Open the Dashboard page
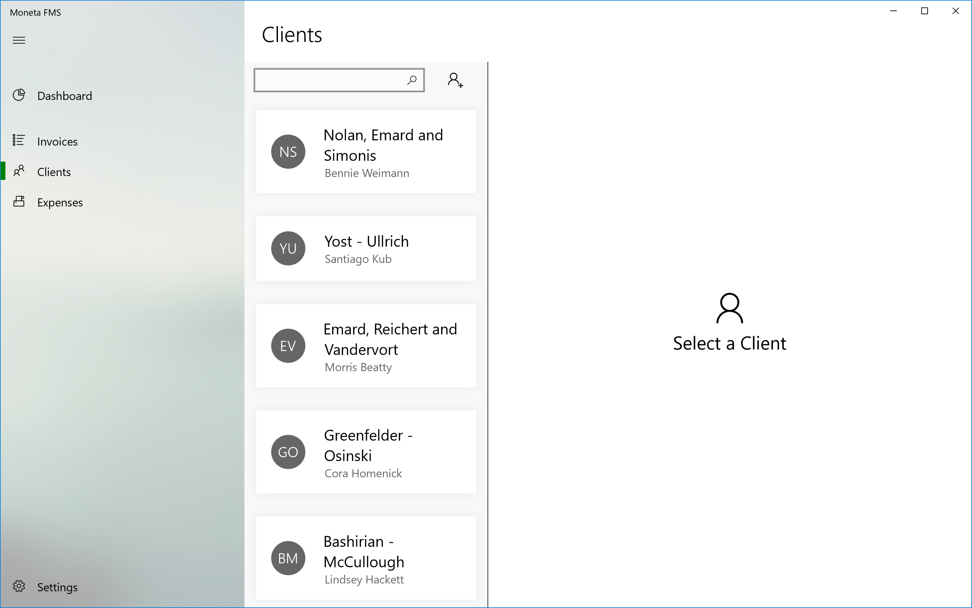Viewport: 972px width, 608px height. 64,96
